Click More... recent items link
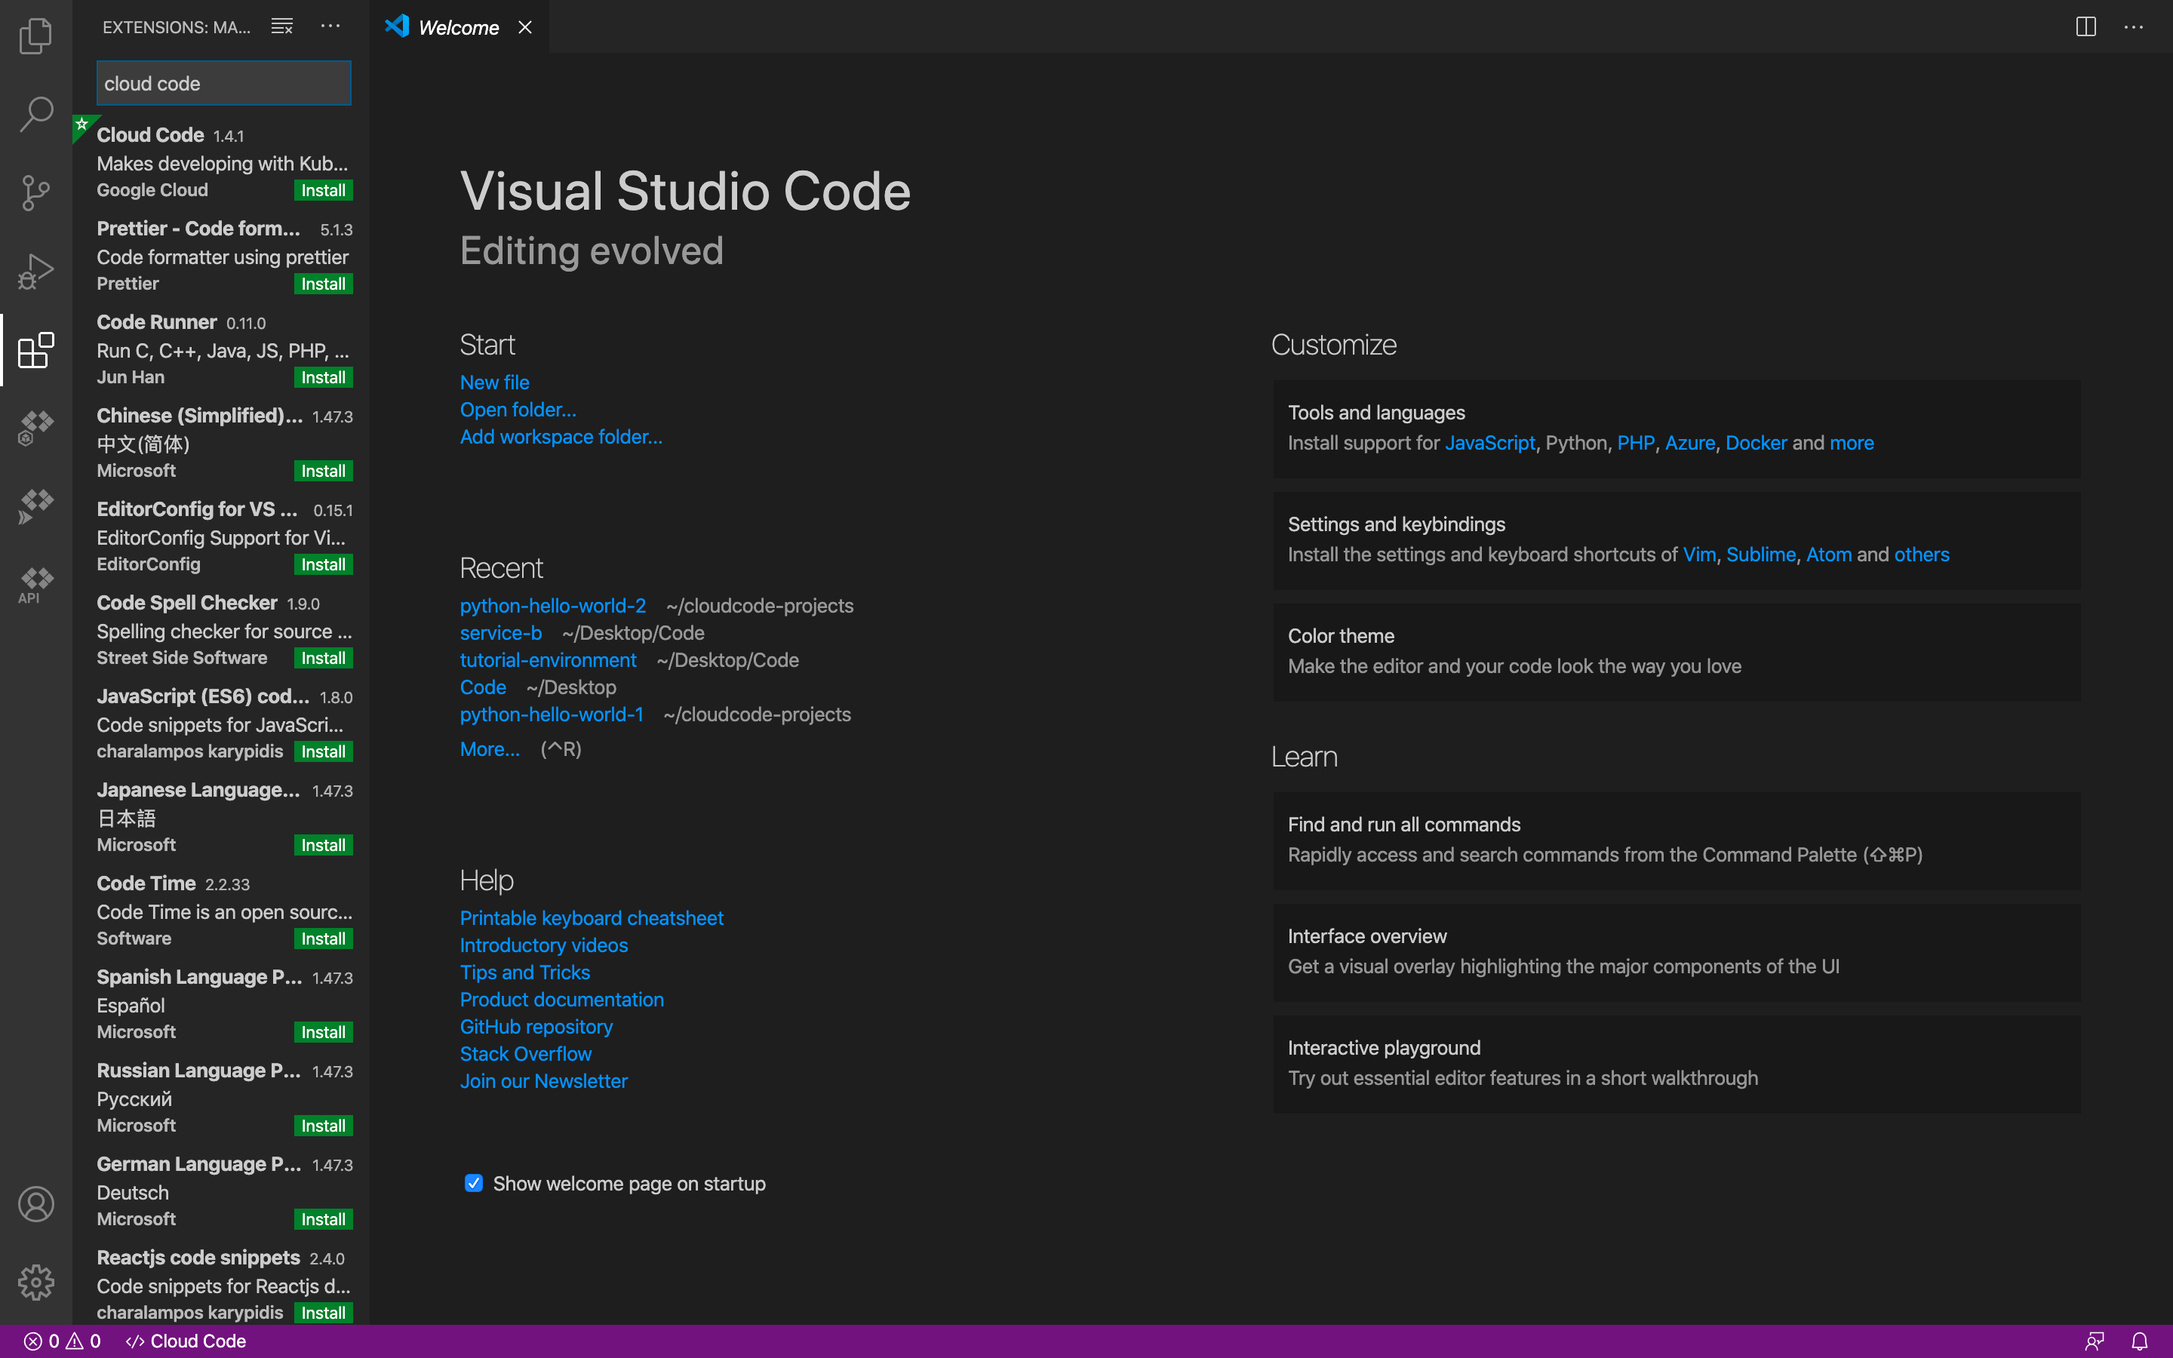The width and height of the screenshot is (2173, 1358). 490,749
